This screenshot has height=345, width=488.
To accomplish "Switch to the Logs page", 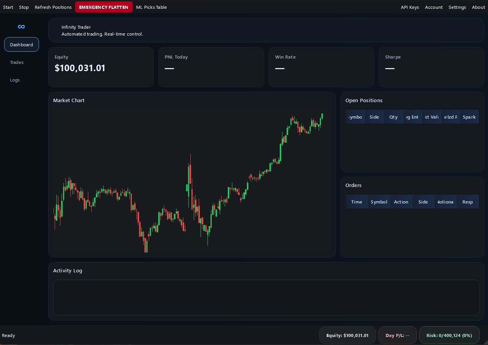I will coord(15,80).
